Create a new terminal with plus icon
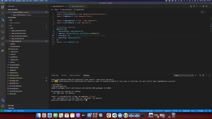Viewport: 212px width, 119px height. click(195, 75)
